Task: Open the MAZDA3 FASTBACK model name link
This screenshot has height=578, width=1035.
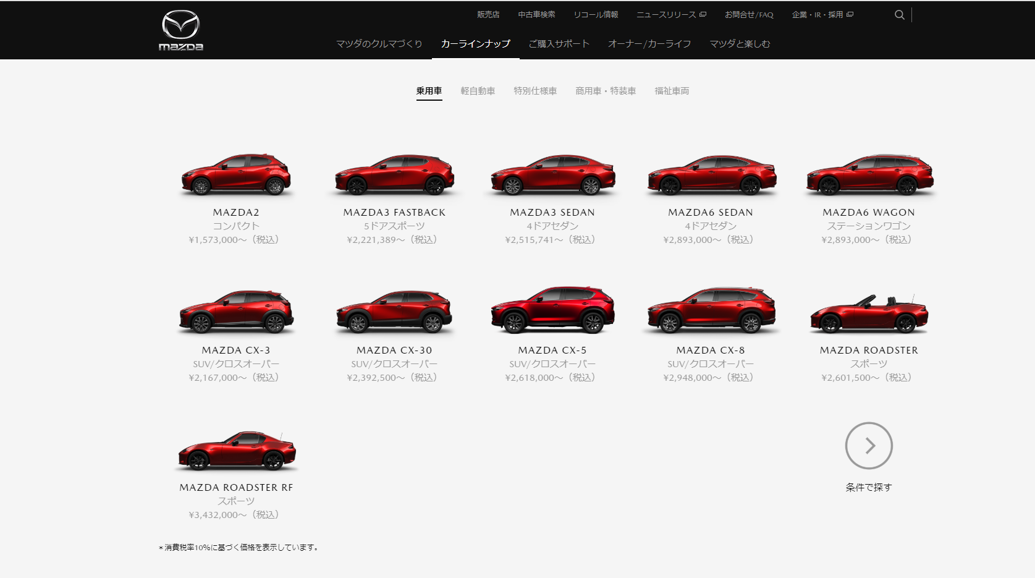Action: pos(394,213)
